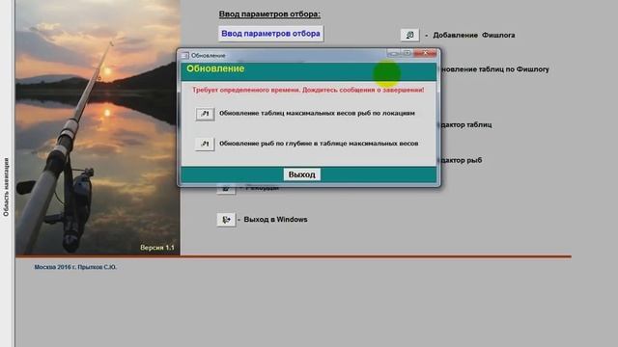Click the Выход в Windows label
The height and width of the screenshot is (347, 618).
[x=275, y=220]
